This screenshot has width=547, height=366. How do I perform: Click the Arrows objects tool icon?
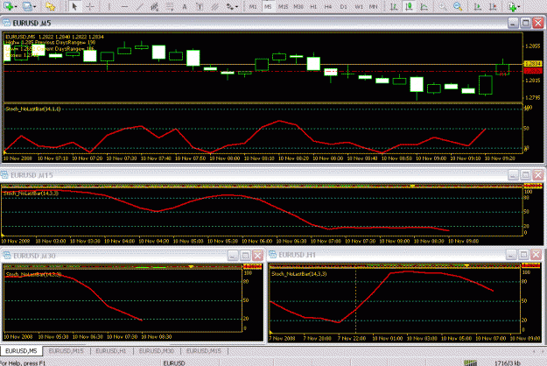click(x=229, y=6)
